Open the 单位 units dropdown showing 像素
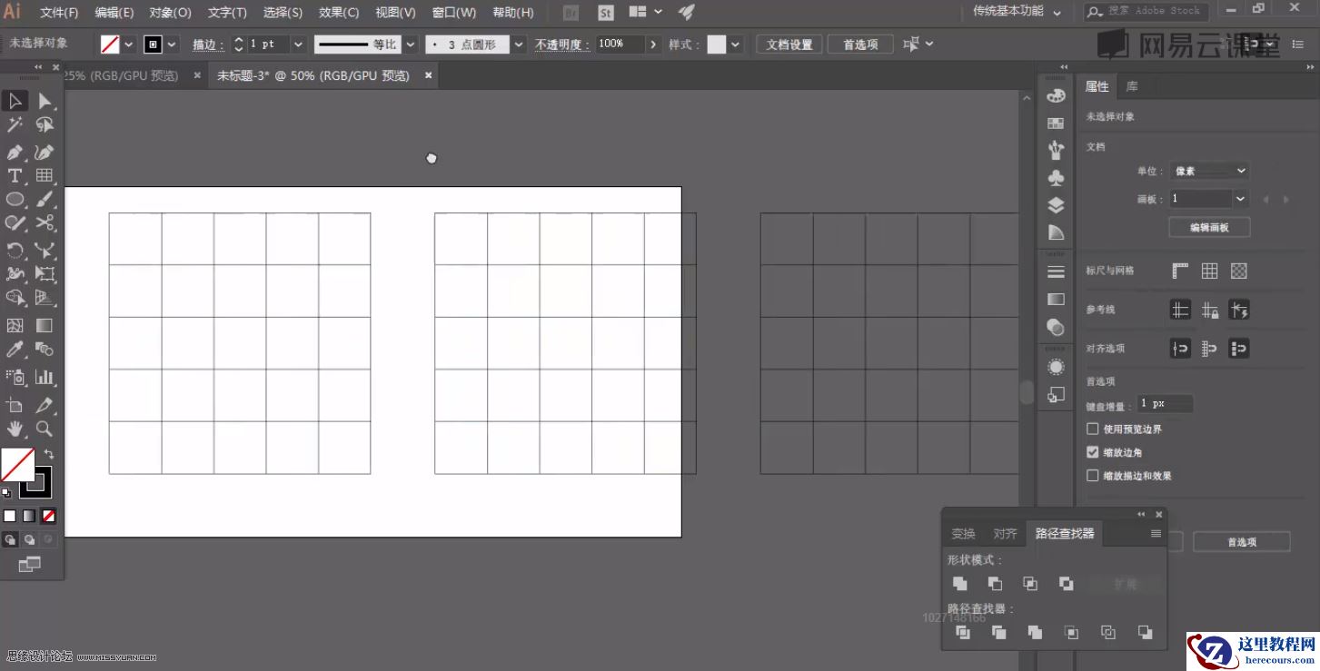The height and width of the screenshot is (671, 1320). tap(1209, 170)
